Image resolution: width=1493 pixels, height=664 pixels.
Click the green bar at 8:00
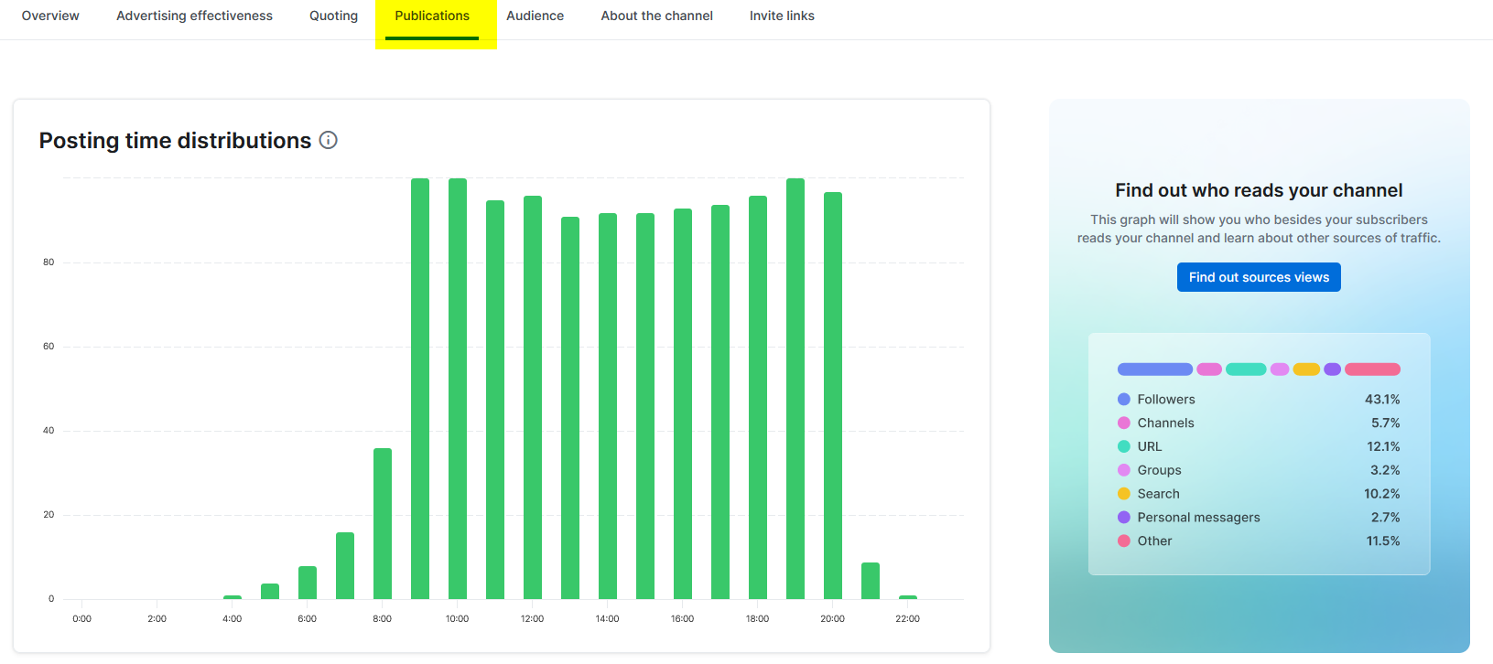[383, 523]
